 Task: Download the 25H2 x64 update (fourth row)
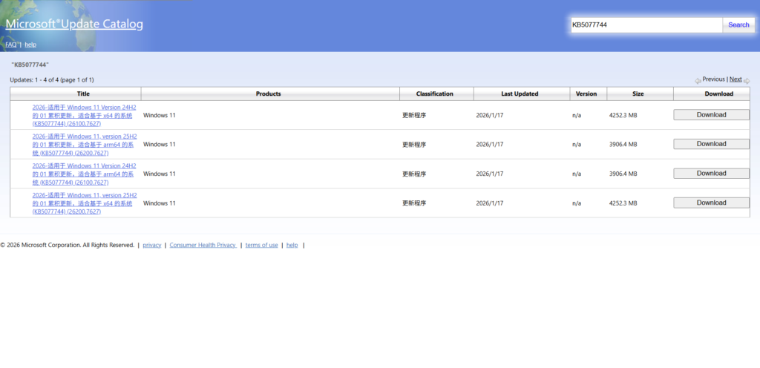[x=711, y=203]
